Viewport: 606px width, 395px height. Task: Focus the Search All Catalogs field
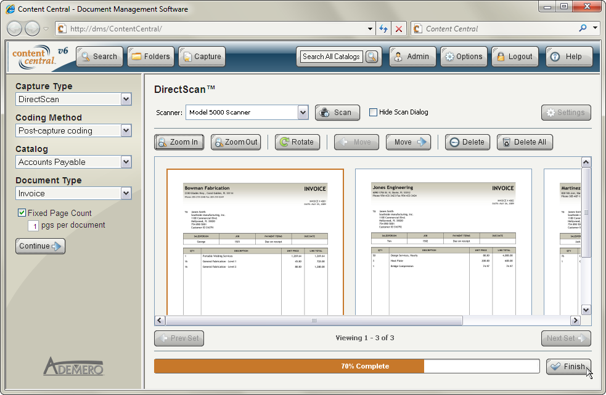[331, 57]
